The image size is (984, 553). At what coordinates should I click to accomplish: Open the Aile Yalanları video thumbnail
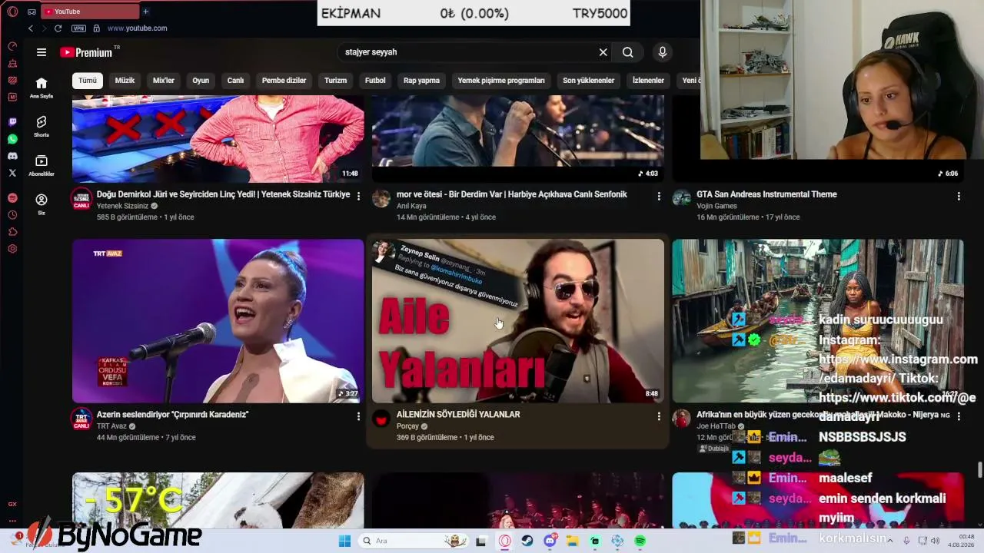click(518, 321)
